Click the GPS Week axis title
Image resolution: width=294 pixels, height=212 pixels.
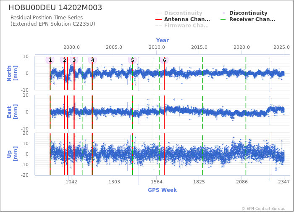(x=163, y=190)
